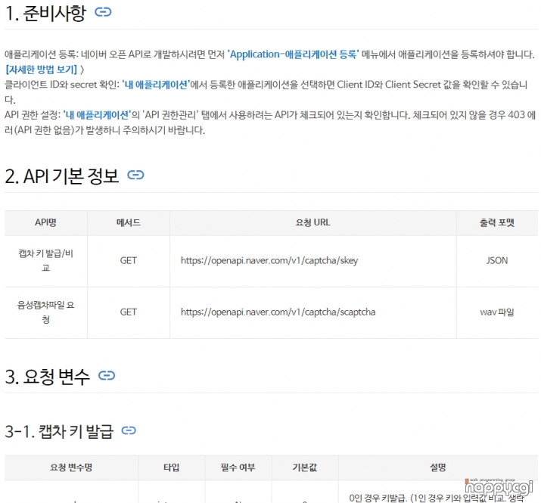Click GET cell in 음성캡차파일 row

pyautogui.click(x=129, y=312)
